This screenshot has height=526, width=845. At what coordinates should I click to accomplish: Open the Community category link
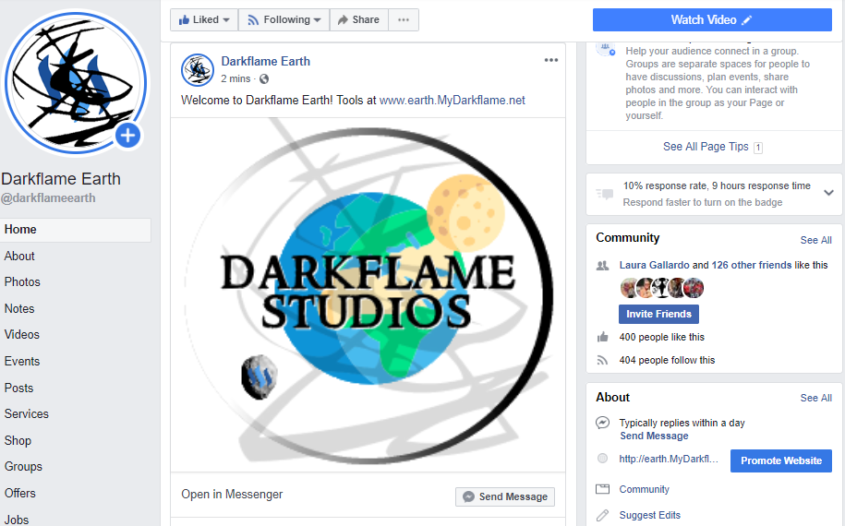point(644,489)
